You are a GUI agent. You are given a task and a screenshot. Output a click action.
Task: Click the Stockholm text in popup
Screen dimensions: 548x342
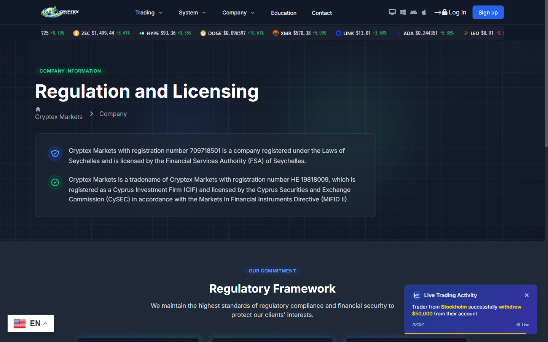tap(454, 307)
